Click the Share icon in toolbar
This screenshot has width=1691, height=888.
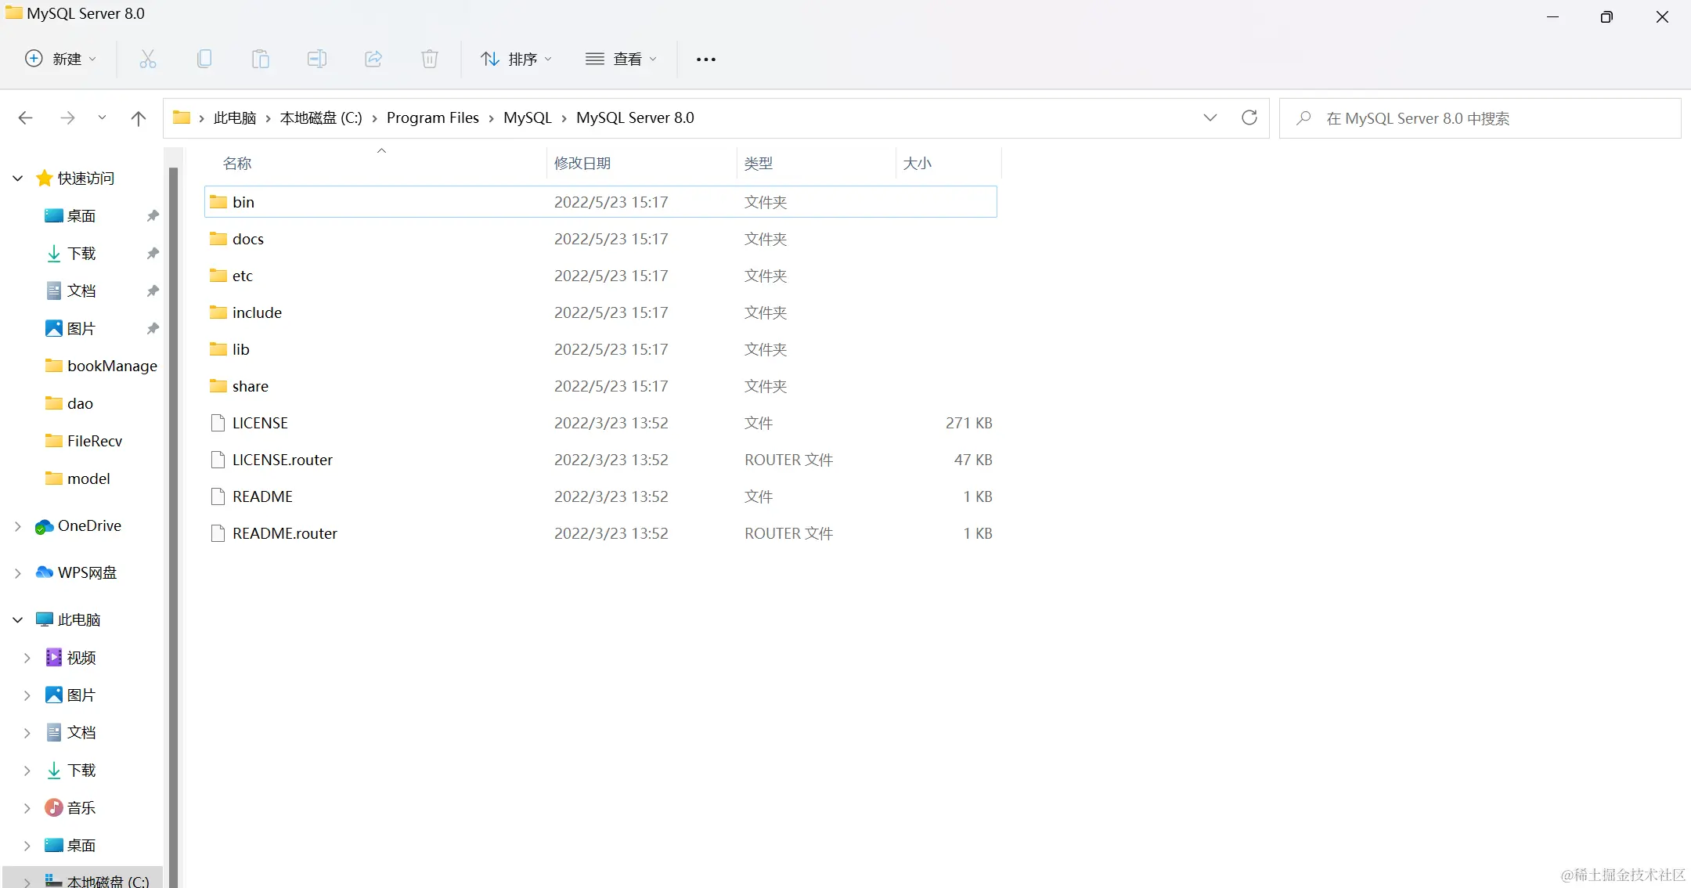coord(373,59)
